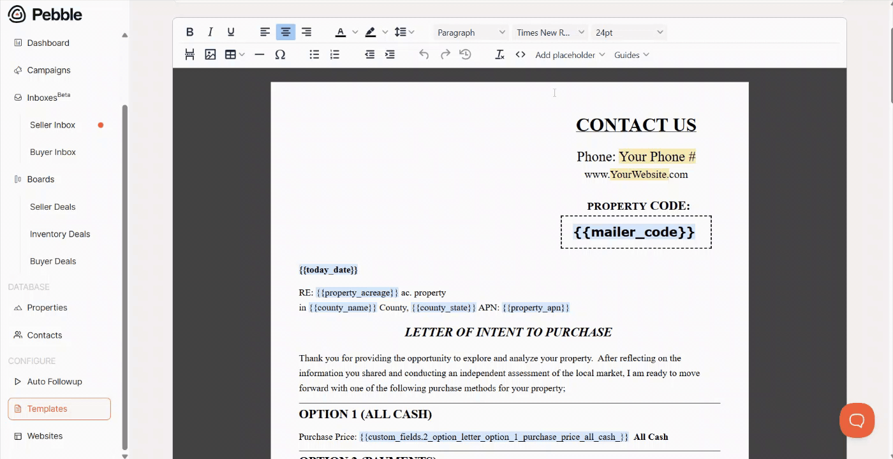Toggle Underline formatting
Viewport: 893px width, 459px height.
point(231,33)
